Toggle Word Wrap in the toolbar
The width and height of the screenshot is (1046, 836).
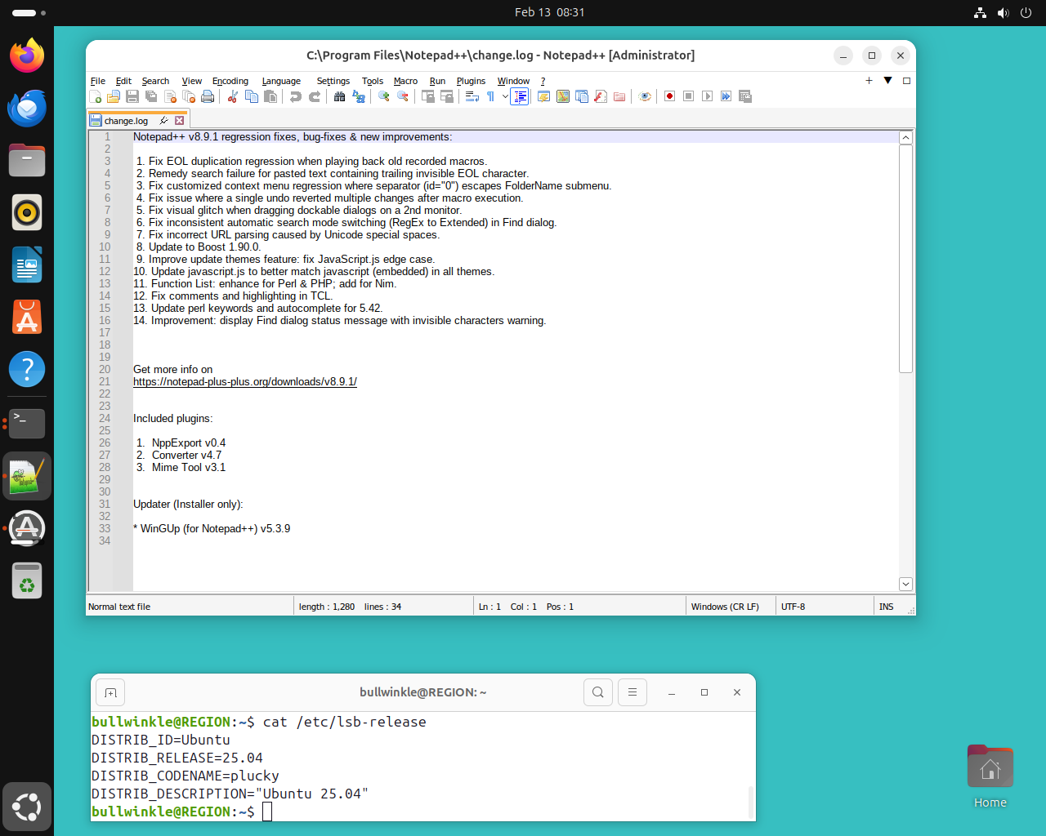point(472,96)
